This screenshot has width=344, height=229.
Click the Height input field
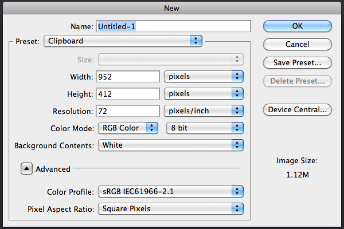128,94
